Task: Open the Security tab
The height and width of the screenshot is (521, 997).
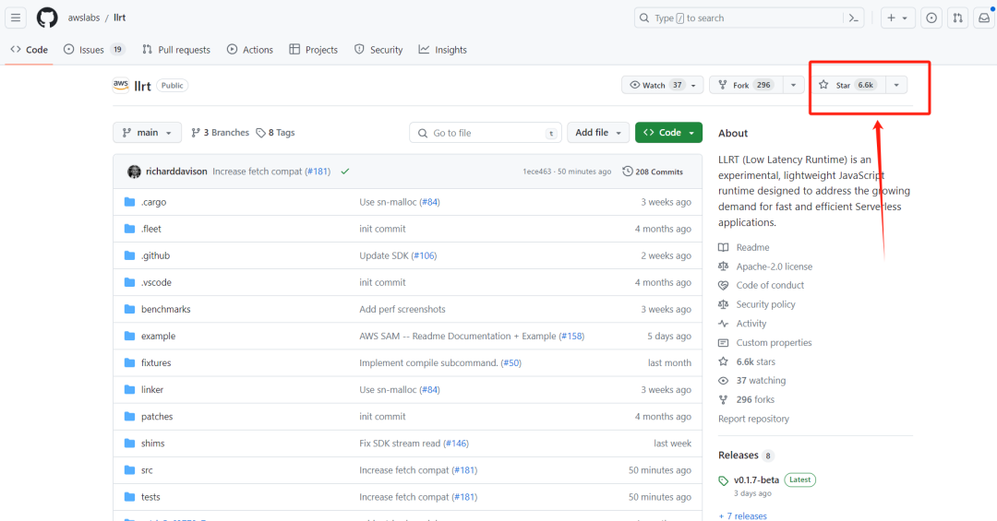Action: point(378,50)
